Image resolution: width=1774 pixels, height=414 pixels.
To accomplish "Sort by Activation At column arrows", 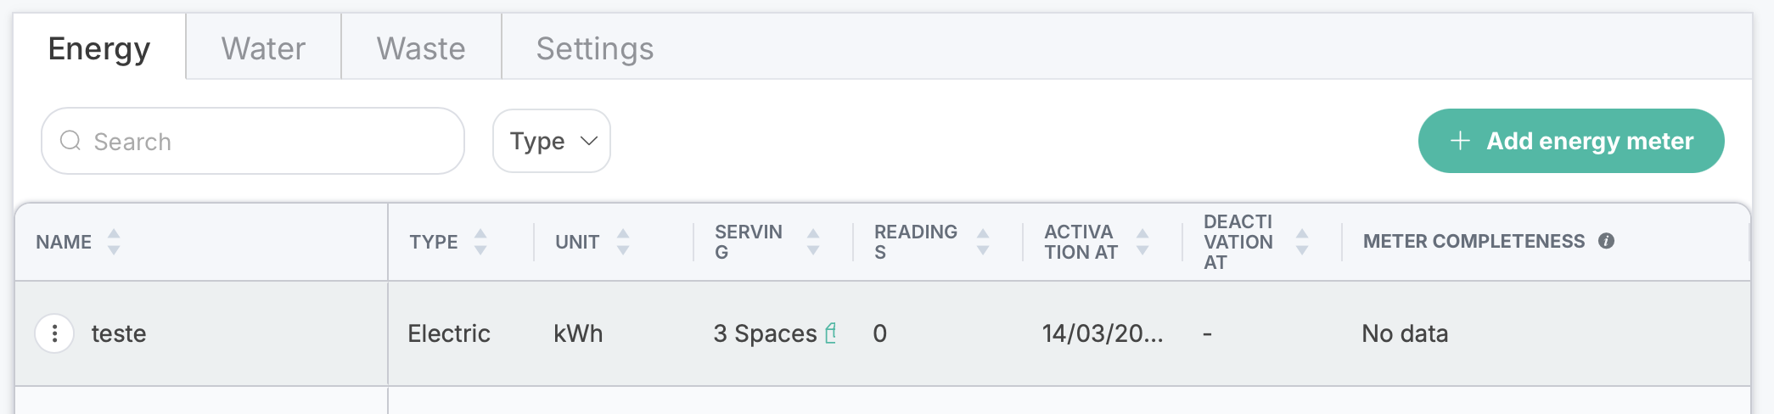I will 1142,242.
